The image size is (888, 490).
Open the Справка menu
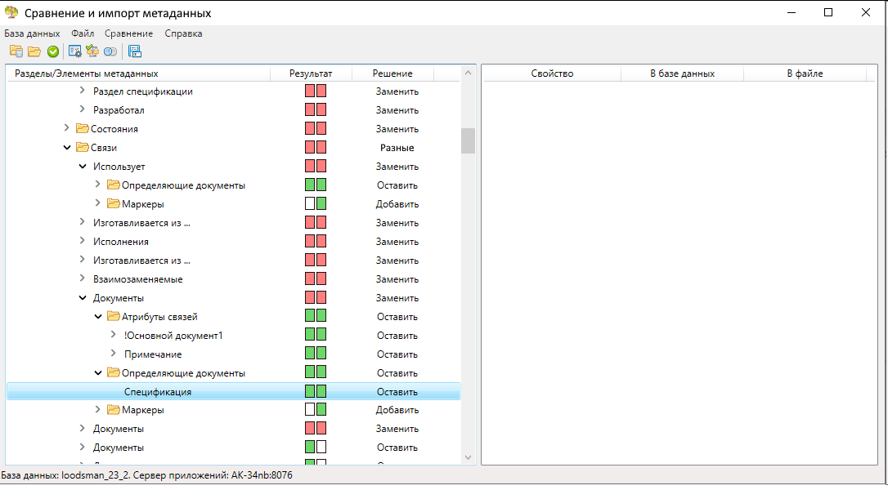pyautogui.click(x=183, y=33)
